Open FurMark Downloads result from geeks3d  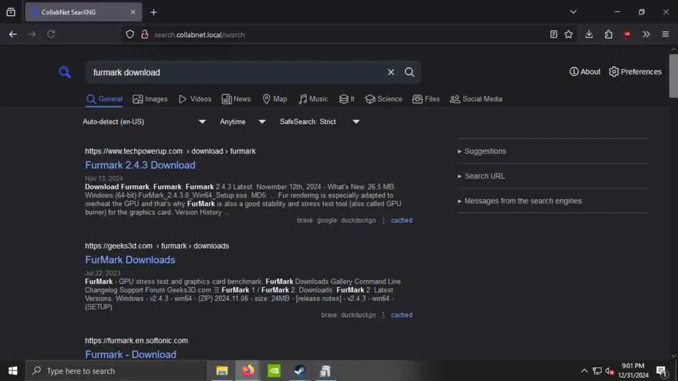tap(130, 260)
